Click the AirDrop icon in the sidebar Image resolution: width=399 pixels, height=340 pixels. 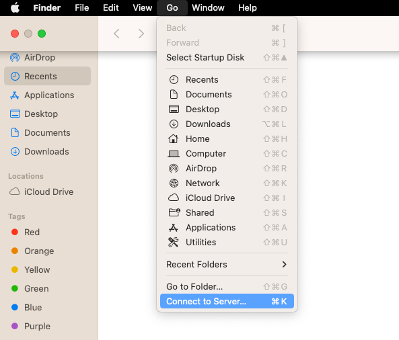click(x=15, y=58)
